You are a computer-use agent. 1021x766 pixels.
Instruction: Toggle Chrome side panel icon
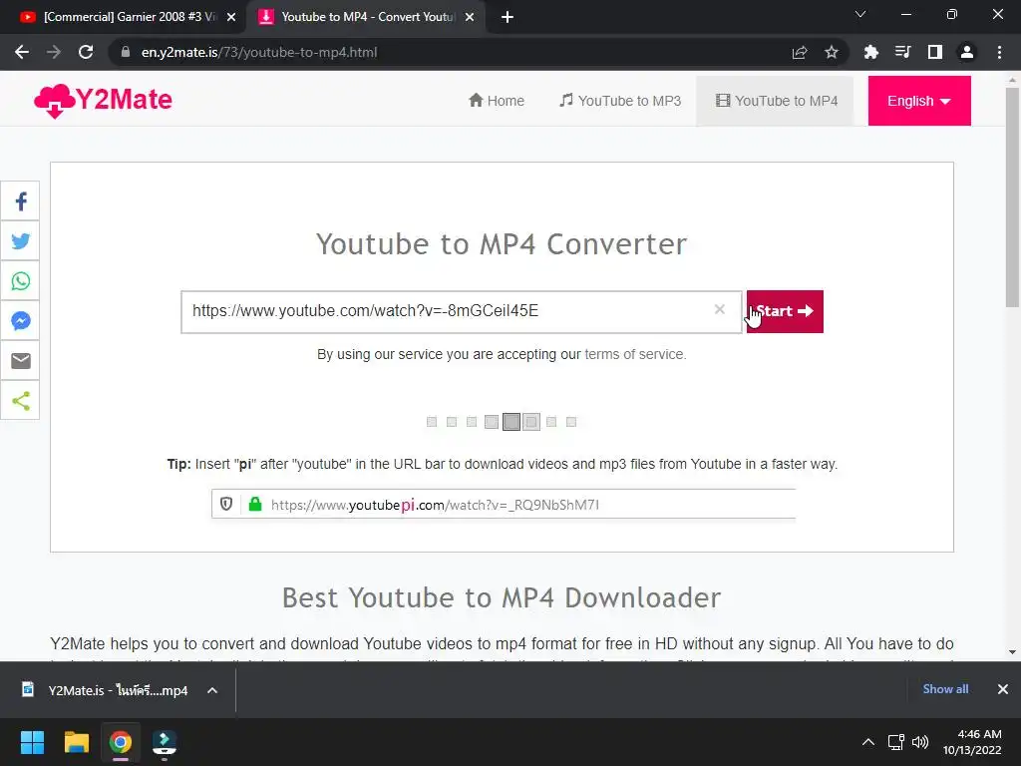935,52
